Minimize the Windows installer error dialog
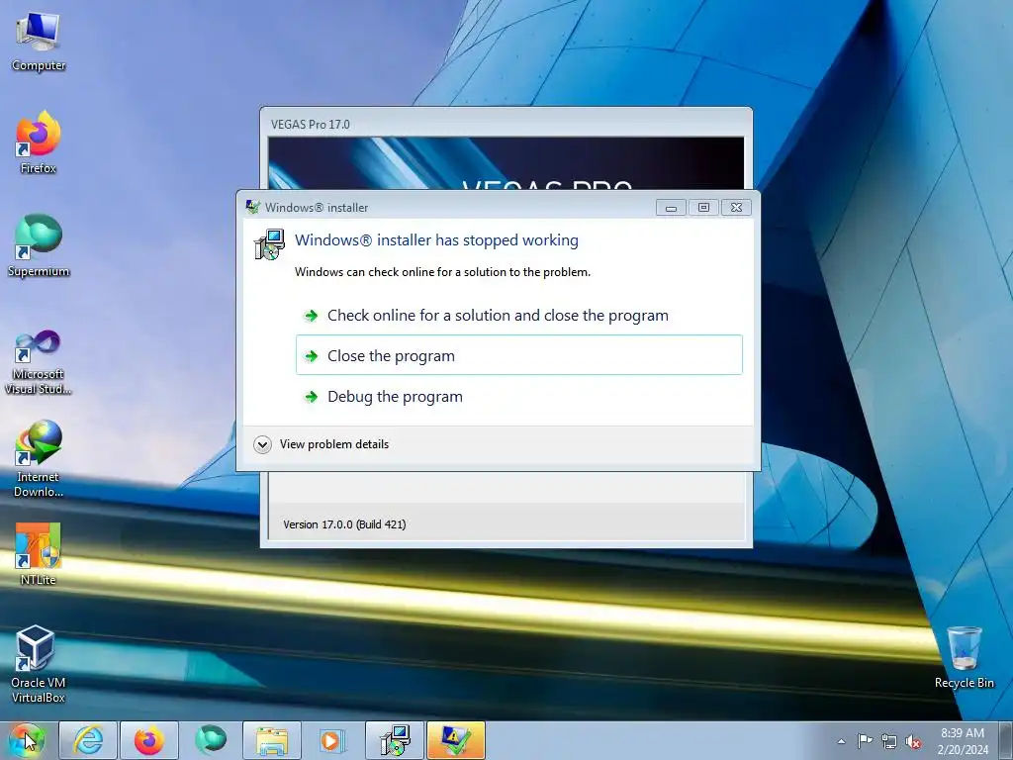This screenshot has width=1013, height=760. click(672, 208)
